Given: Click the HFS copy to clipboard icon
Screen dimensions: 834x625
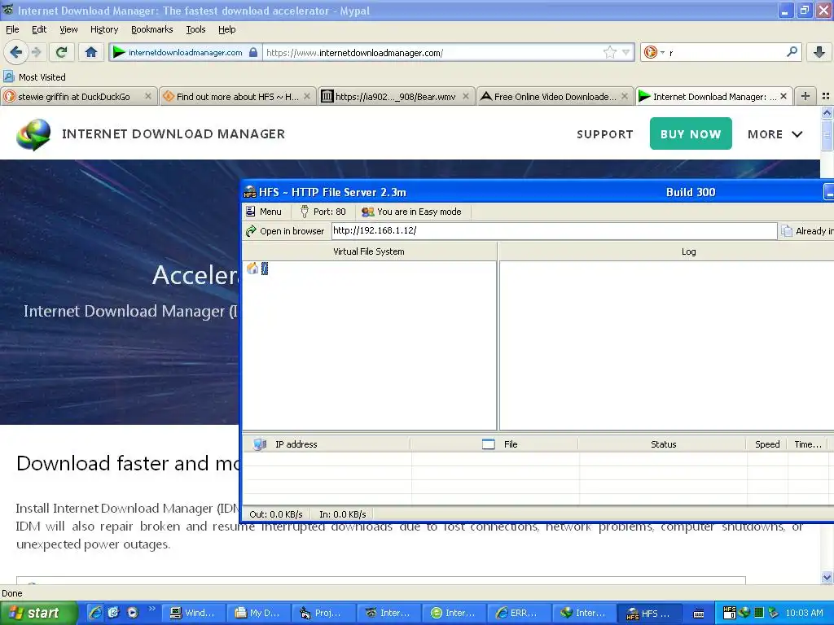Looking at the screenshot, I should click(787, 230).
